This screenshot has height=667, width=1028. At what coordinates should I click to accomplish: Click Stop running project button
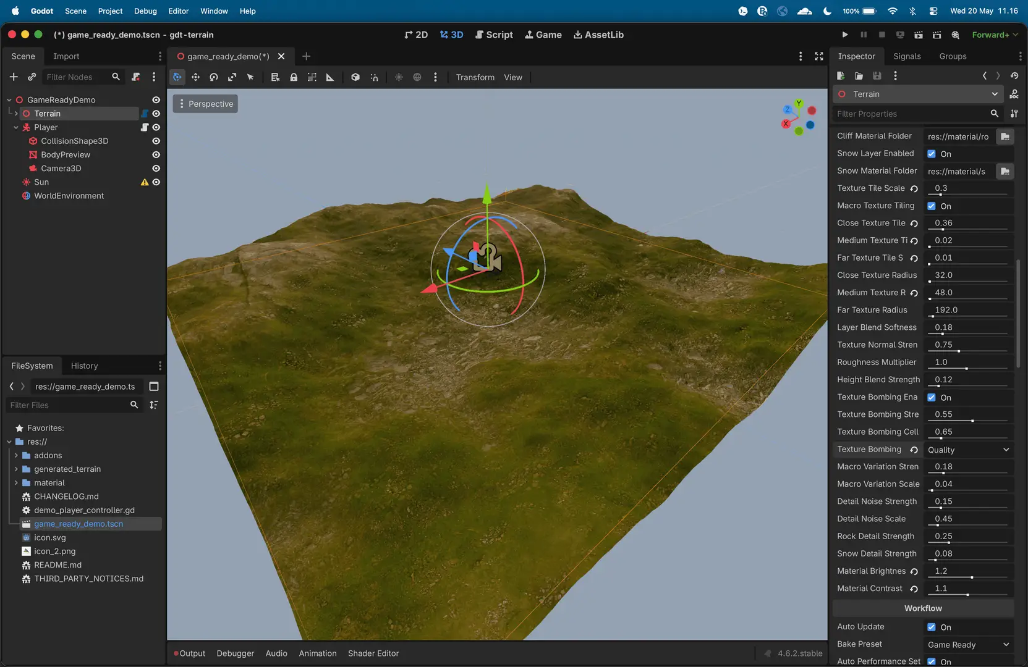(x=882, y=35)
